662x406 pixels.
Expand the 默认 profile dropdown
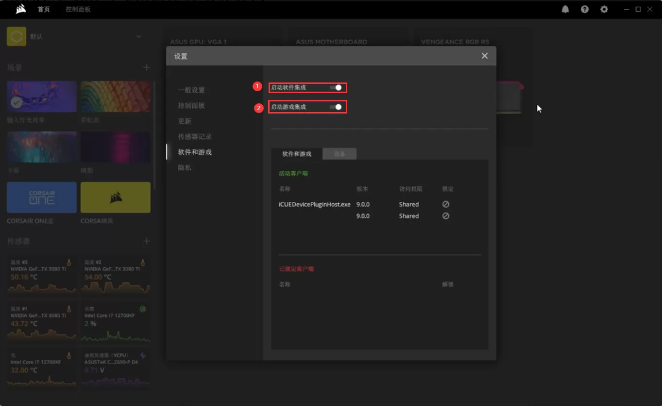pos(139,36)
